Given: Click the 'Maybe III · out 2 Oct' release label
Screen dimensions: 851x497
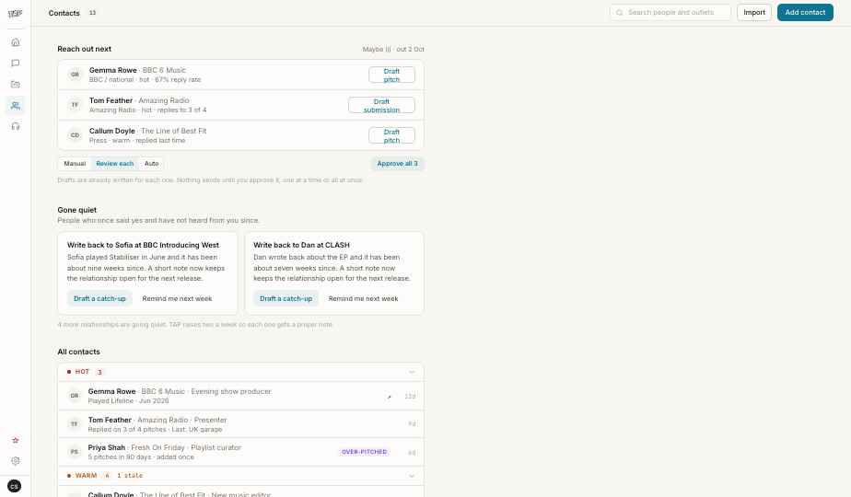Looking at the screenshot, I should pos(393,49).
